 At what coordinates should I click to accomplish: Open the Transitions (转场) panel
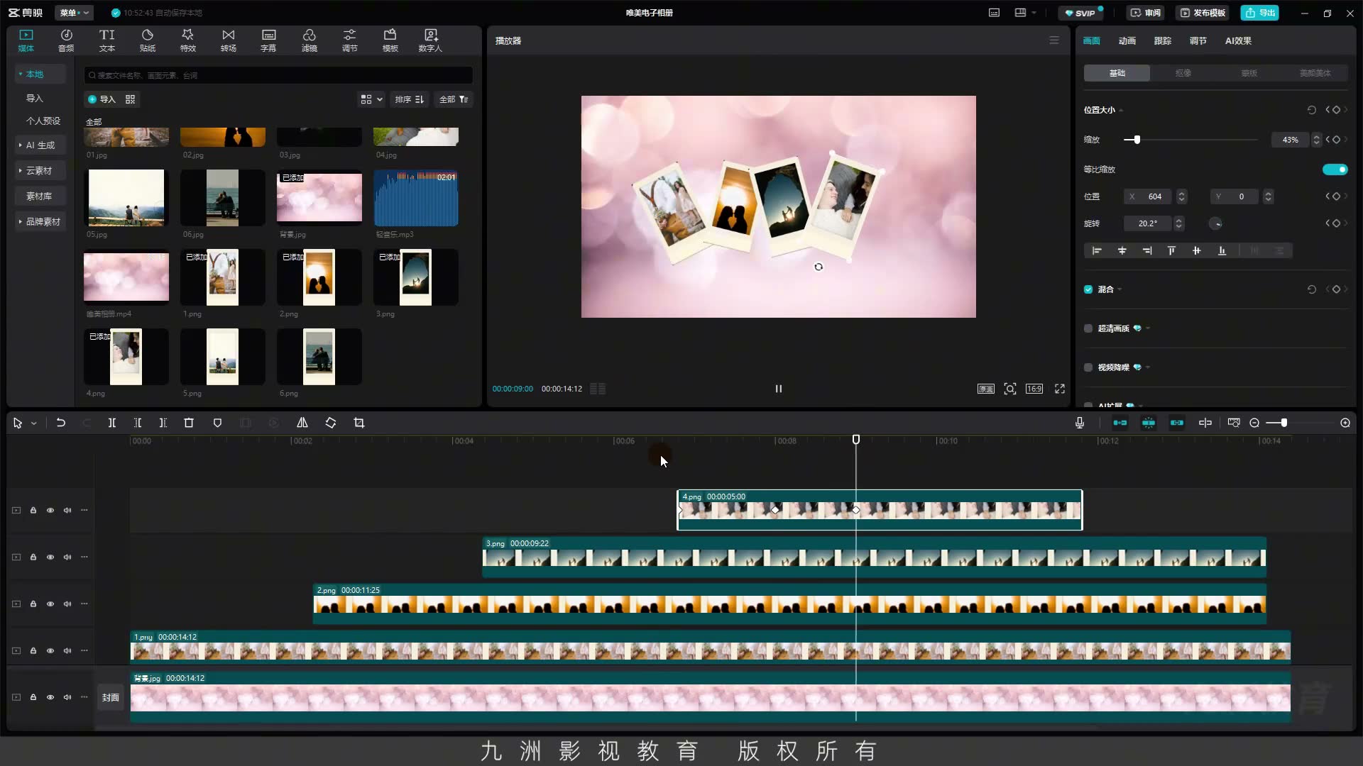click(x=228, y=40)
